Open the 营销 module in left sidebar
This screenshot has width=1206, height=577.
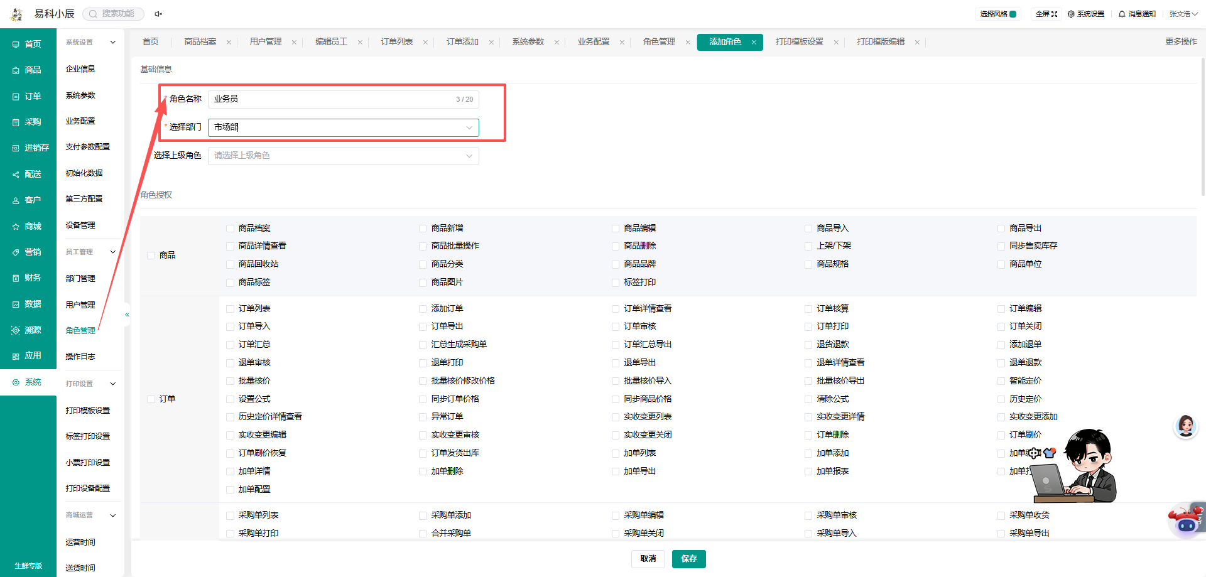[27, 252]
